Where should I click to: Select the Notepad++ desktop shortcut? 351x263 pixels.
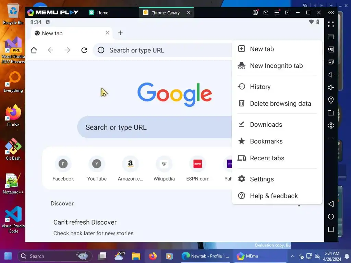(13, 184)
